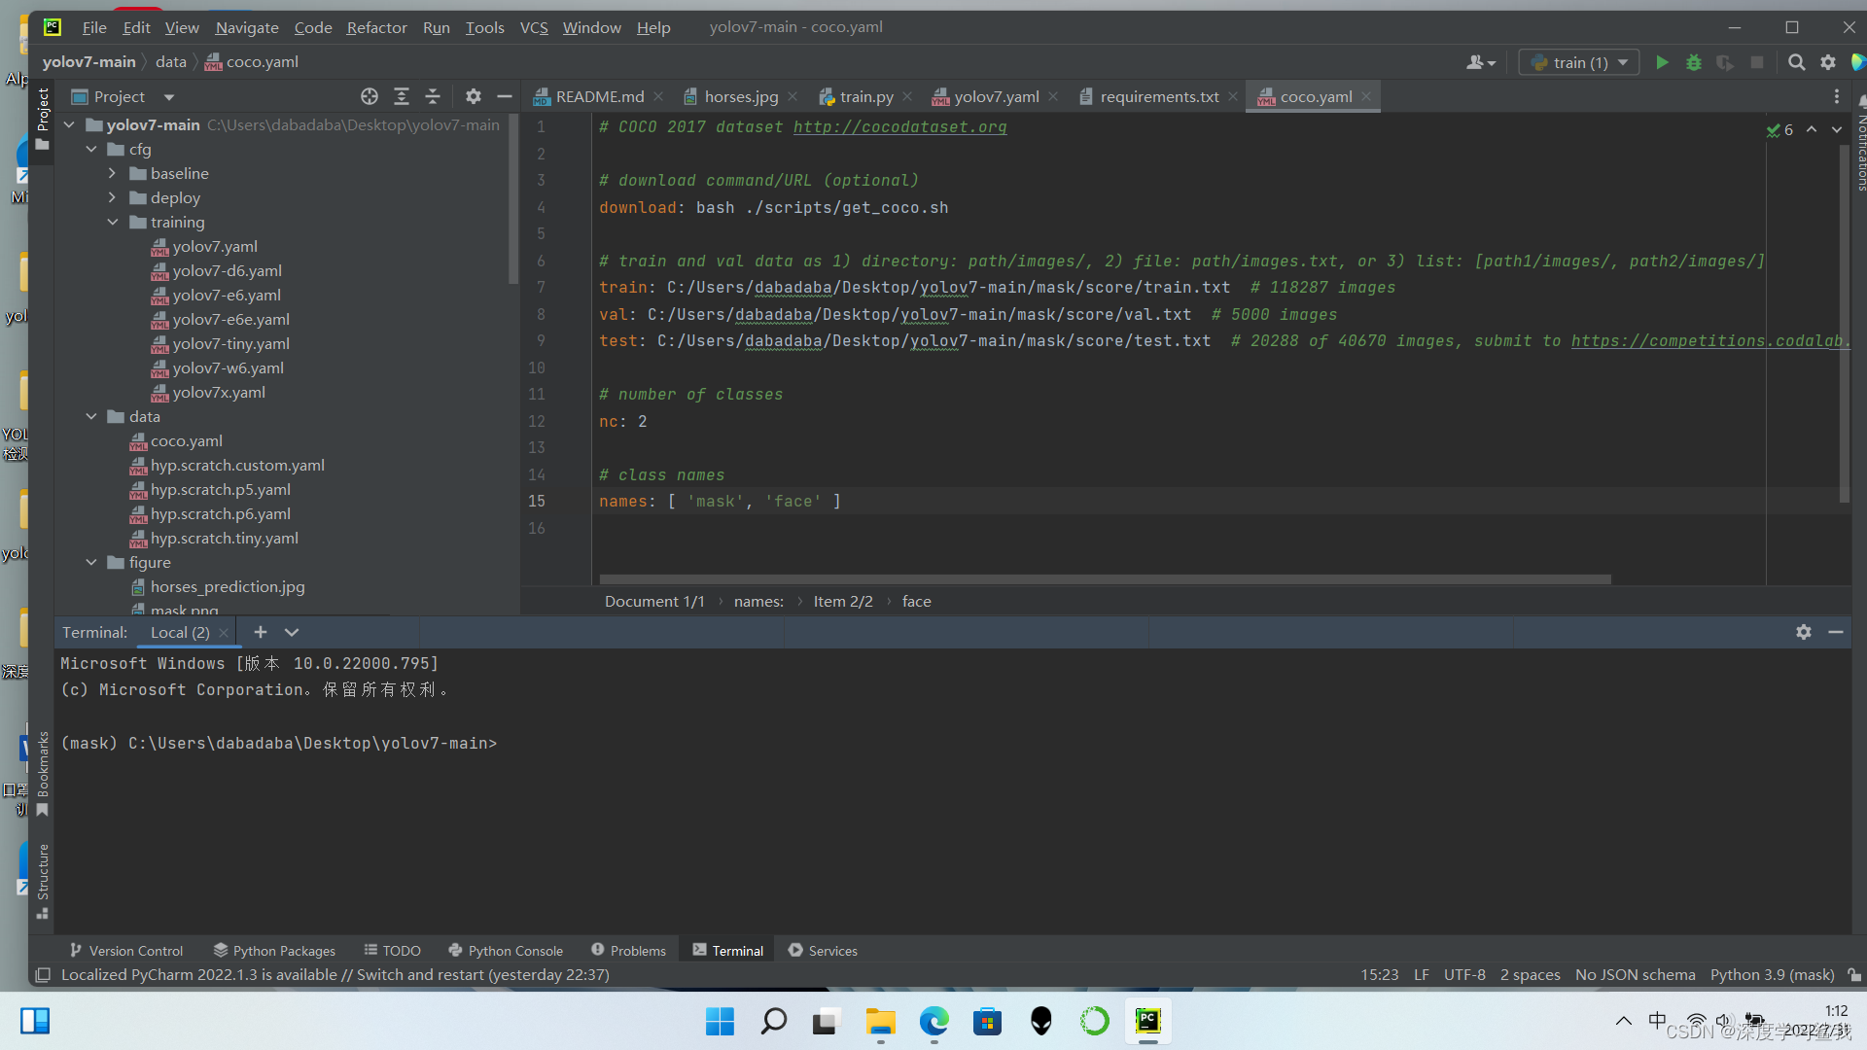Click Python 3.9 (mask) interpreter in status bar
This screenshot has height=1050, width=1867.
click(x=1772, y=974)
